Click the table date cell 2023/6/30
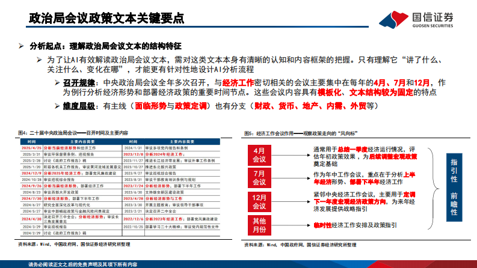 click(x=133, y=192)
